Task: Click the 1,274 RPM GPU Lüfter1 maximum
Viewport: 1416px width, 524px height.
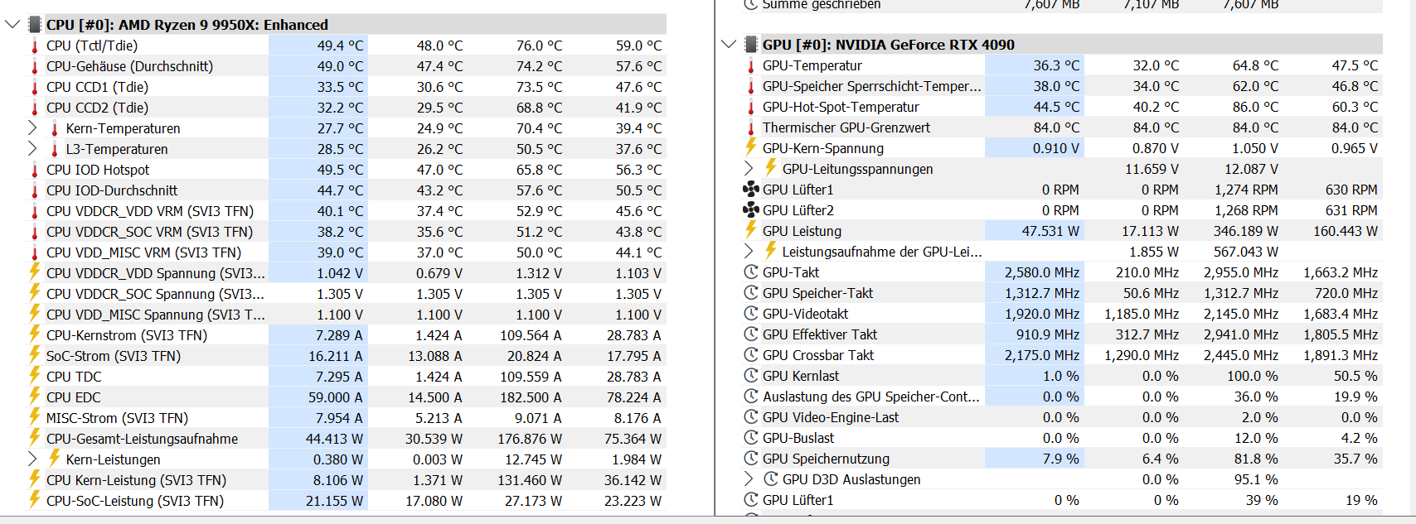Action: 1246,190
